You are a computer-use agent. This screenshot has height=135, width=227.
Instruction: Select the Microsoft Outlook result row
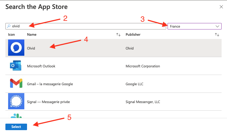click(x=113, y=66)
